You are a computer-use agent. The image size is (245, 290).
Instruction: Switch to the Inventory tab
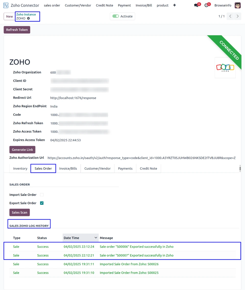[20, 168]
